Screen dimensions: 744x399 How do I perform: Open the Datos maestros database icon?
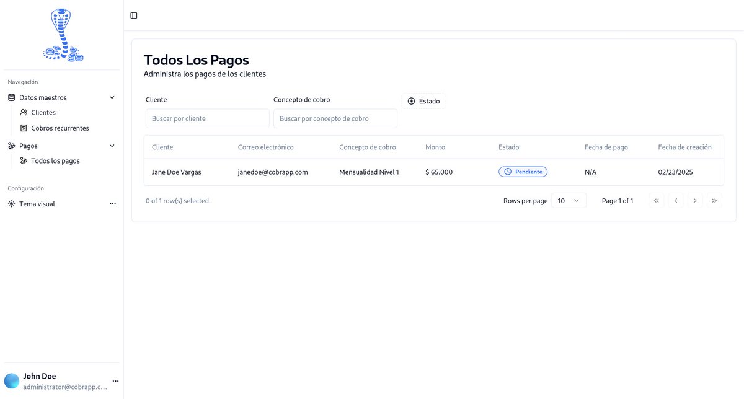(x=11, y=97)
